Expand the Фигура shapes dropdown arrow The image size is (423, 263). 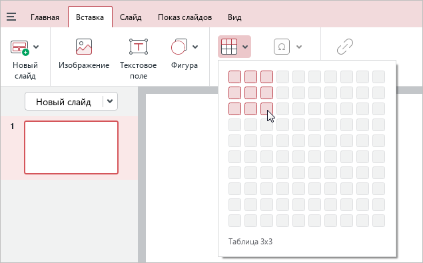click(195, 47)
